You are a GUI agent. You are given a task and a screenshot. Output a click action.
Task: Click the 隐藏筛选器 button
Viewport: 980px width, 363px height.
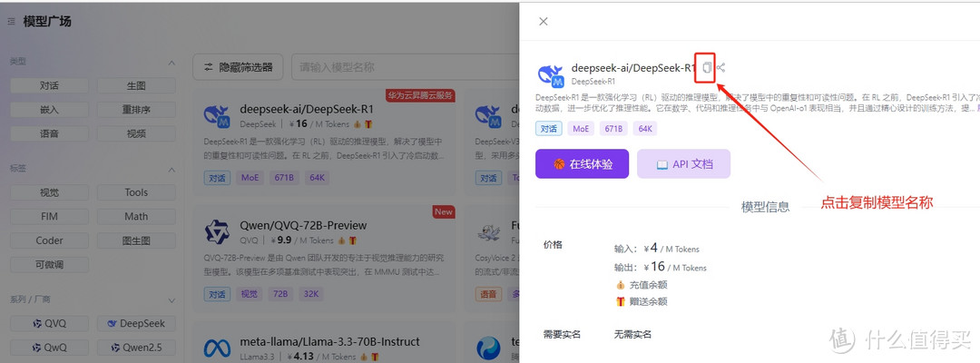point(238,67)
